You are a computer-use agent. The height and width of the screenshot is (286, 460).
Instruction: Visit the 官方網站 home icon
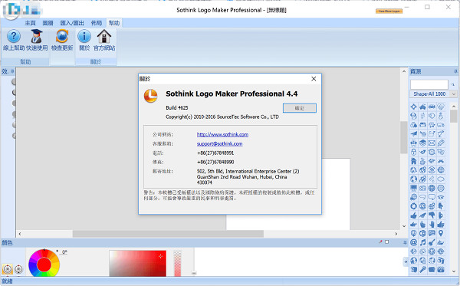104,40
